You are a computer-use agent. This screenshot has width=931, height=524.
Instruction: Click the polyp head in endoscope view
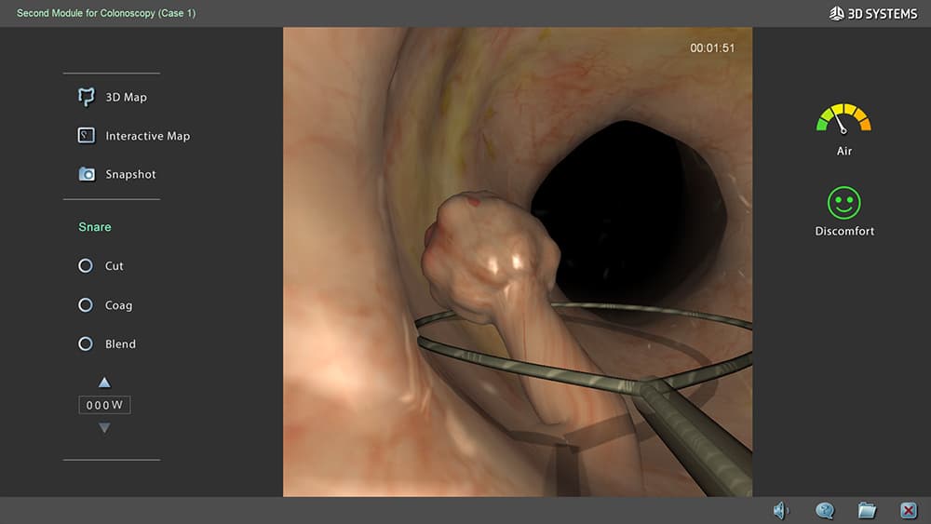(x=490, y=255)
